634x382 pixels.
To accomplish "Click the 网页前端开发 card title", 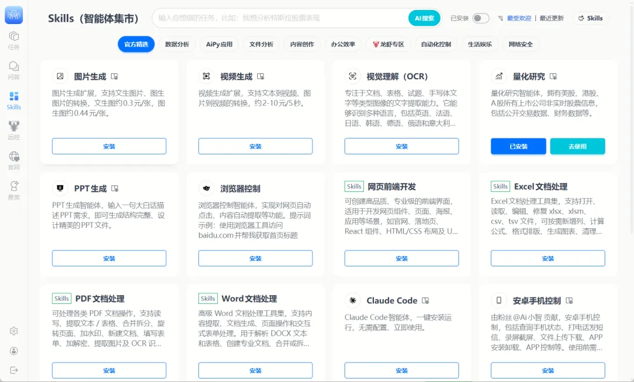I will (392, 187).
